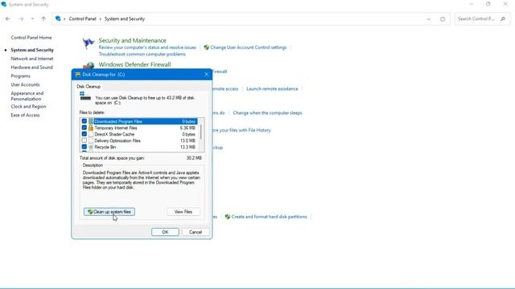515x289 pixels.
Task: Click the Windows drive icon in dialog
Action: [x=85, y=96]
